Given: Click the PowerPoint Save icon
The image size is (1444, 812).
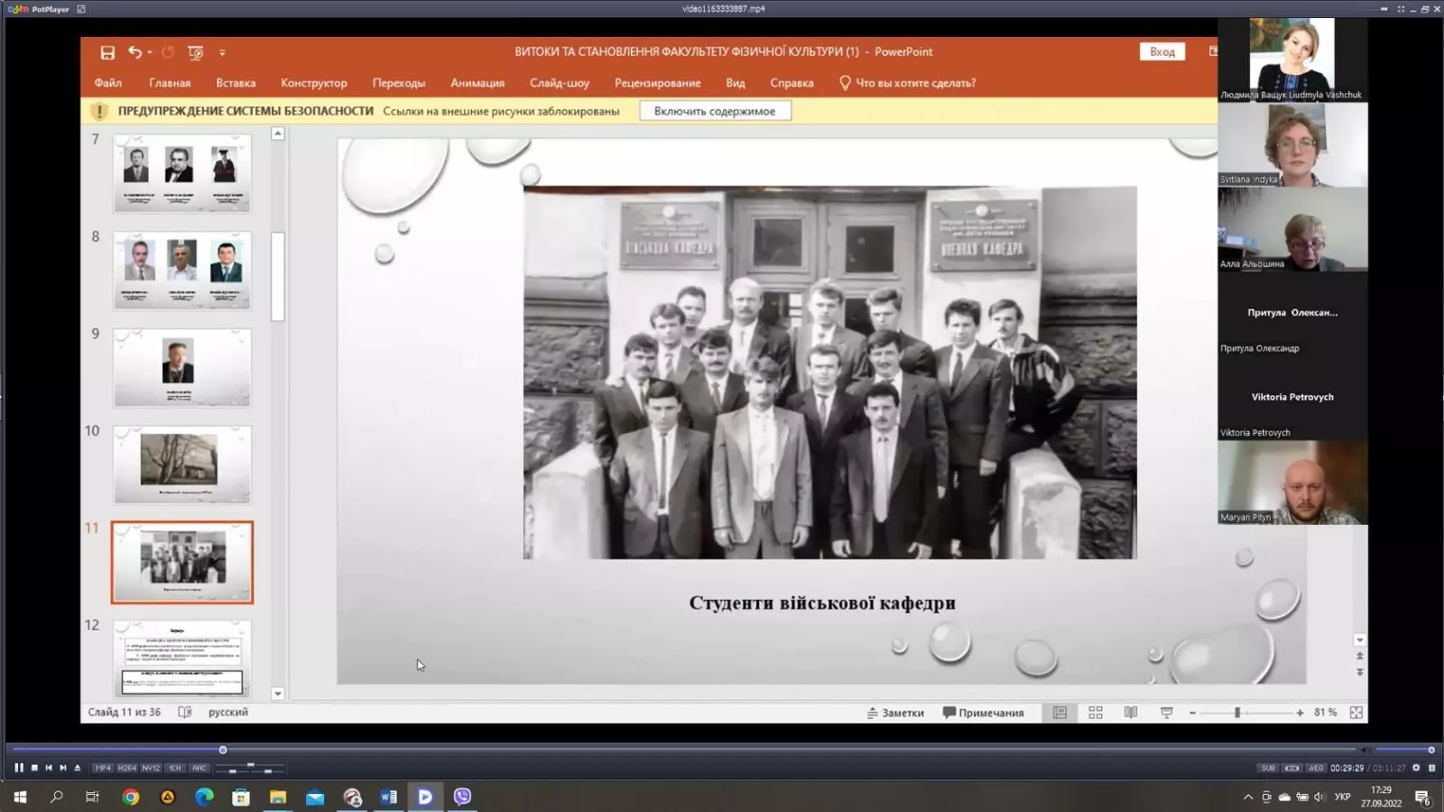Looking at the screenshot, I should tap(107, 52).
